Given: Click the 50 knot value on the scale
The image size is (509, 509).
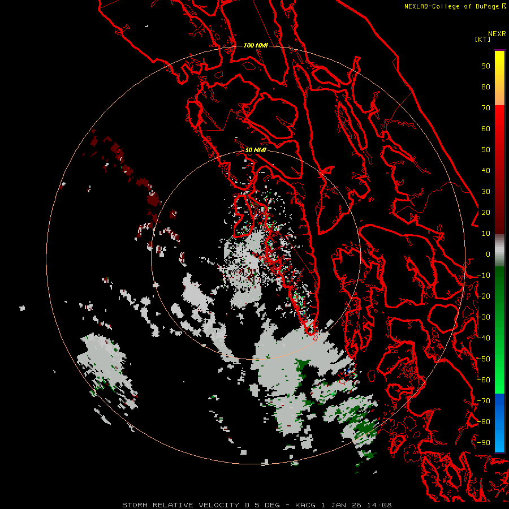Looking at the screenshot, I should click(486, 150).
